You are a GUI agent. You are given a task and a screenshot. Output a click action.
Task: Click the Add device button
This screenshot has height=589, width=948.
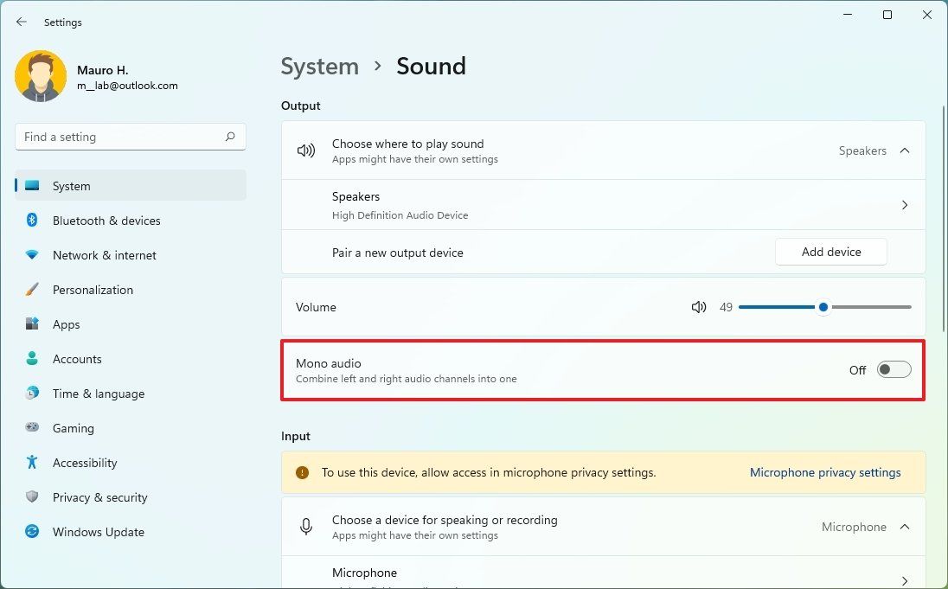(x=830, y=252)
